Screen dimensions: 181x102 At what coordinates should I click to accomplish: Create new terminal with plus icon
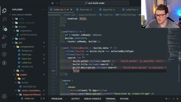click(x=166, y=99)
